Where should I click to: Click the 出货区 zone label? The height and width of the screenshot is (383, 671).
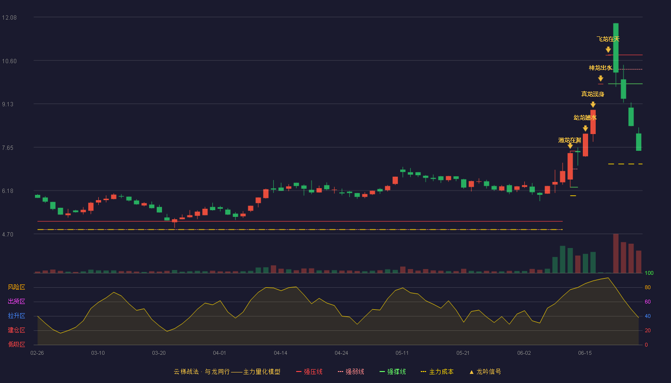[16, 302]
